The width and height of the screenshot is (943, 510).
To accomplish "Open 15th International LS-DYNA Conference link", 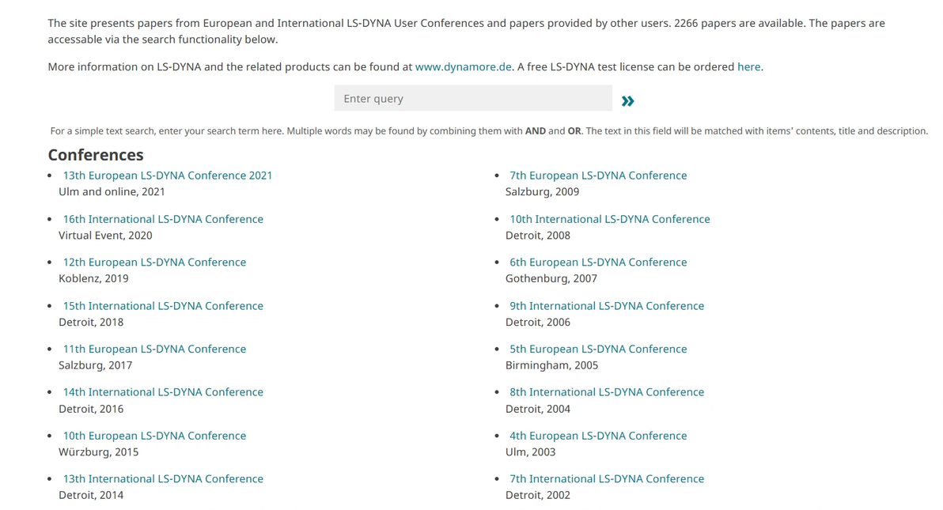I will click(163, 306).
